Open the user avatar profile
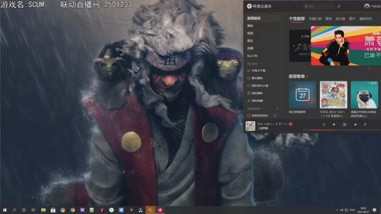381x214 pixels. [x=367, y=6]
